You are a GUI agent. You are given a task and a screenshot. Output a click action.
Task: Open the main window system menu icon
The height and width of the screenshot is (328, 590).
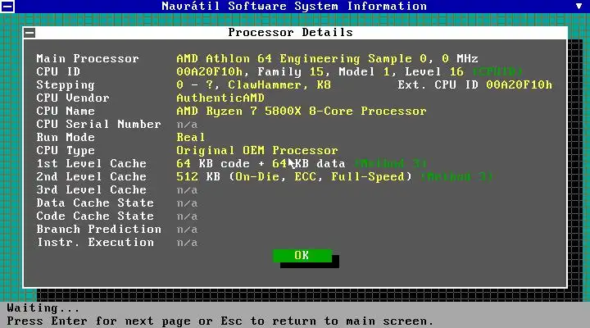7,7
